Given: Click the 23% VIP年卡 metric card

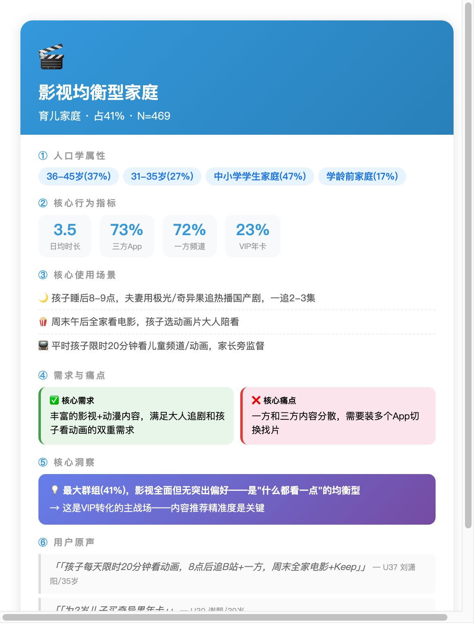Looking at the screenshot, I should tap(253, 236).
